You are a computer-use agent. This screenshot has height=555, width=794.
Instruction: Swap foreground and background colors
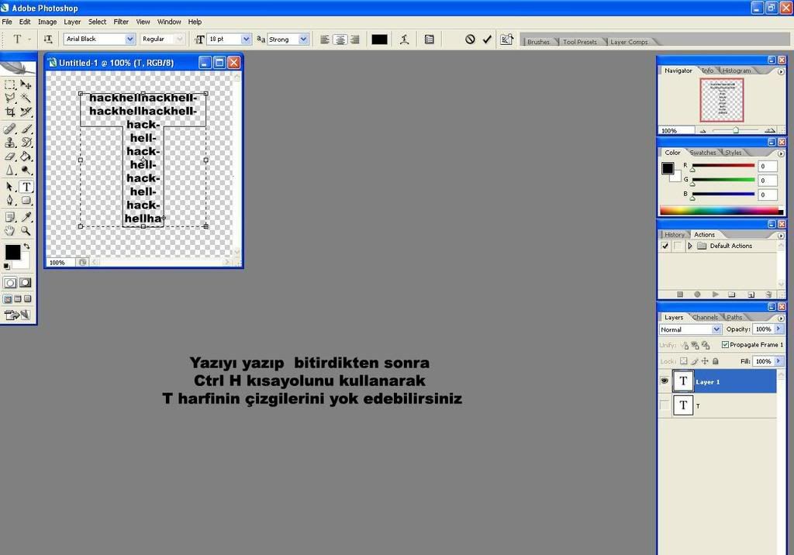26,246
